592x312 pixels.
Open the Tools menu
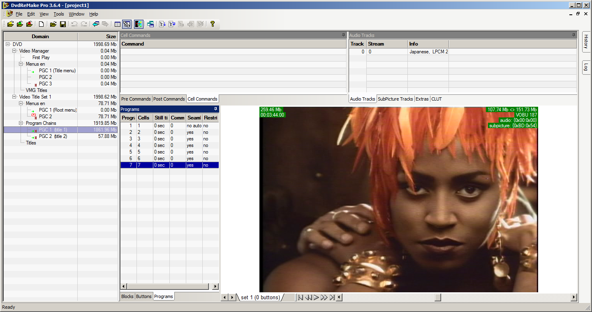click(x=59, y=14)
